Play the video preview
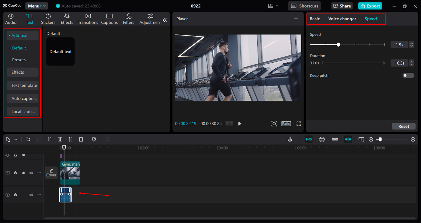This screenshot has width=421, height=223. [x=240, y=124]
